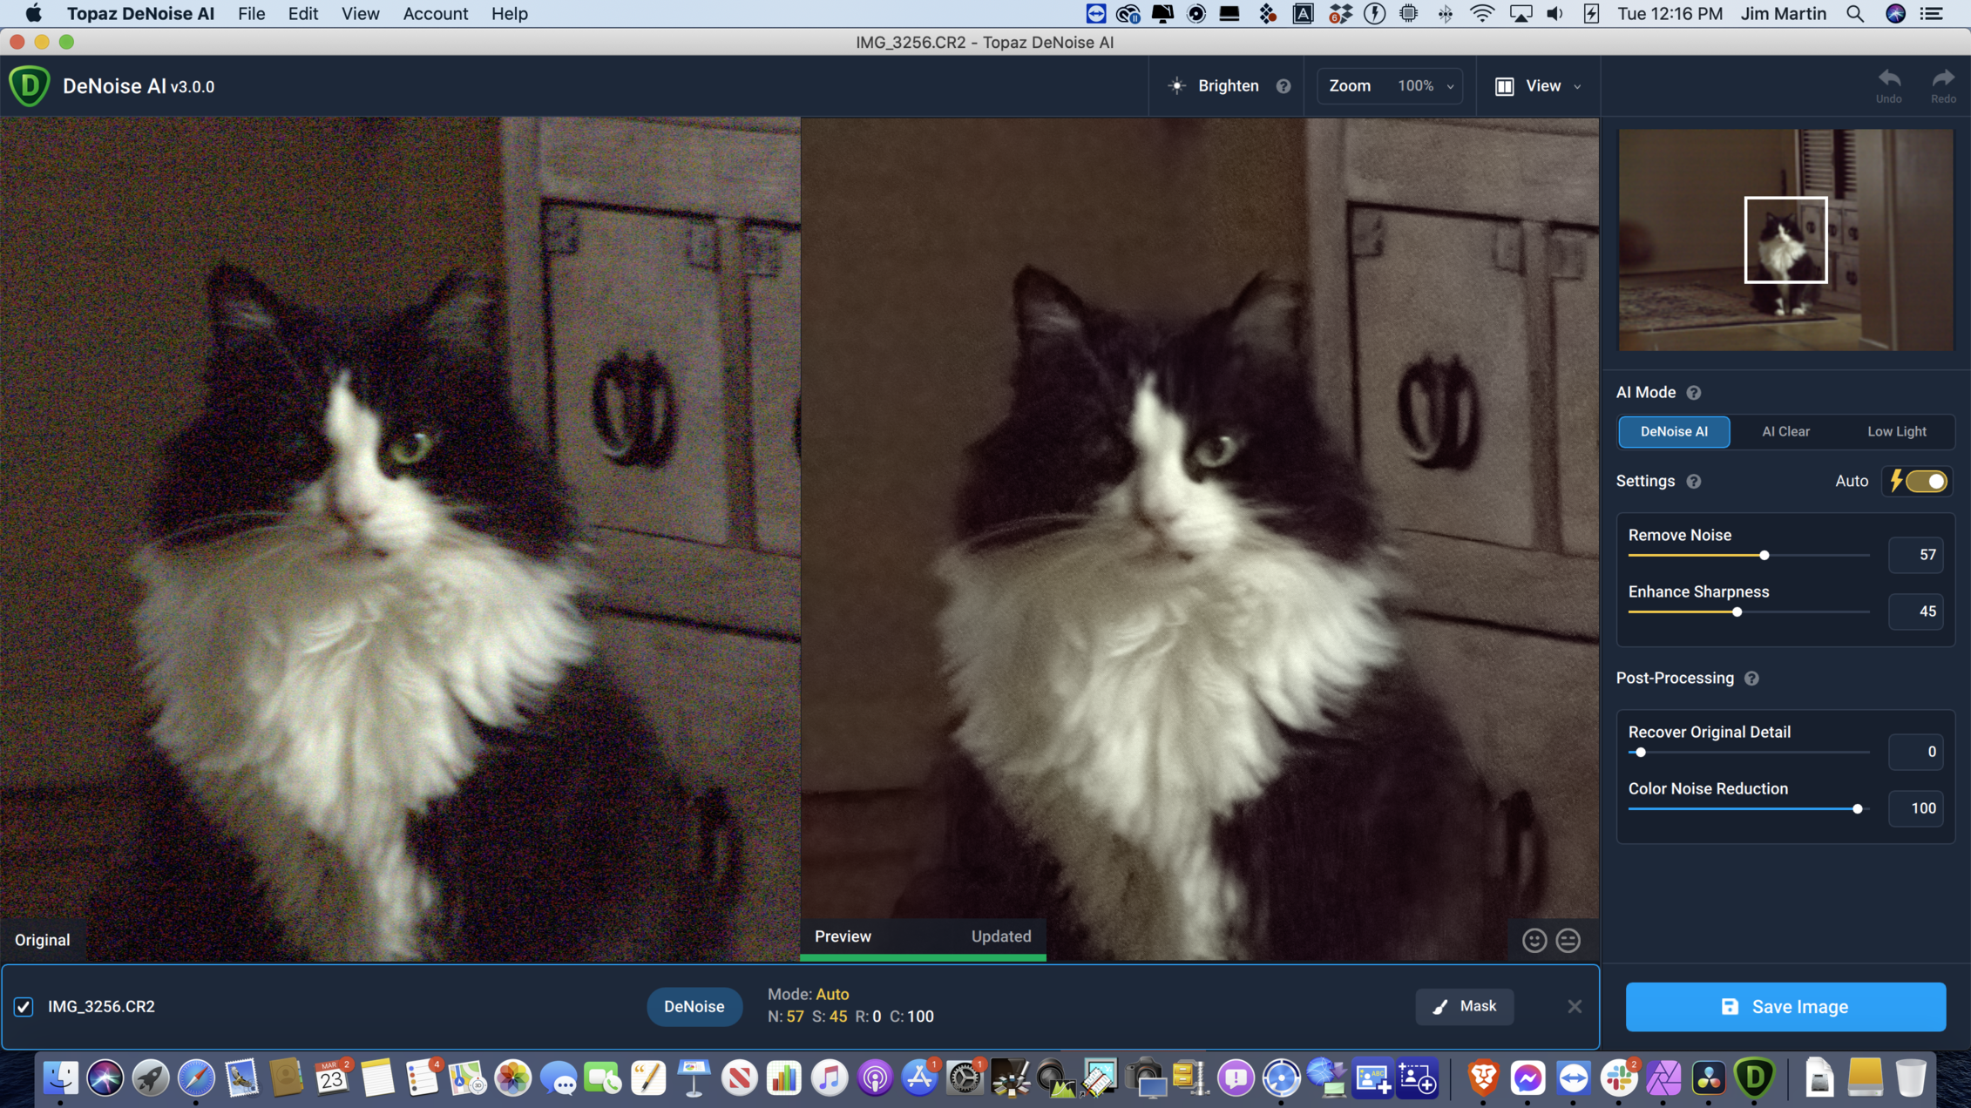Viewport: 1971px width, 1108px height.
Task: Click the Save Image button
Action: click(1785, 1007)
